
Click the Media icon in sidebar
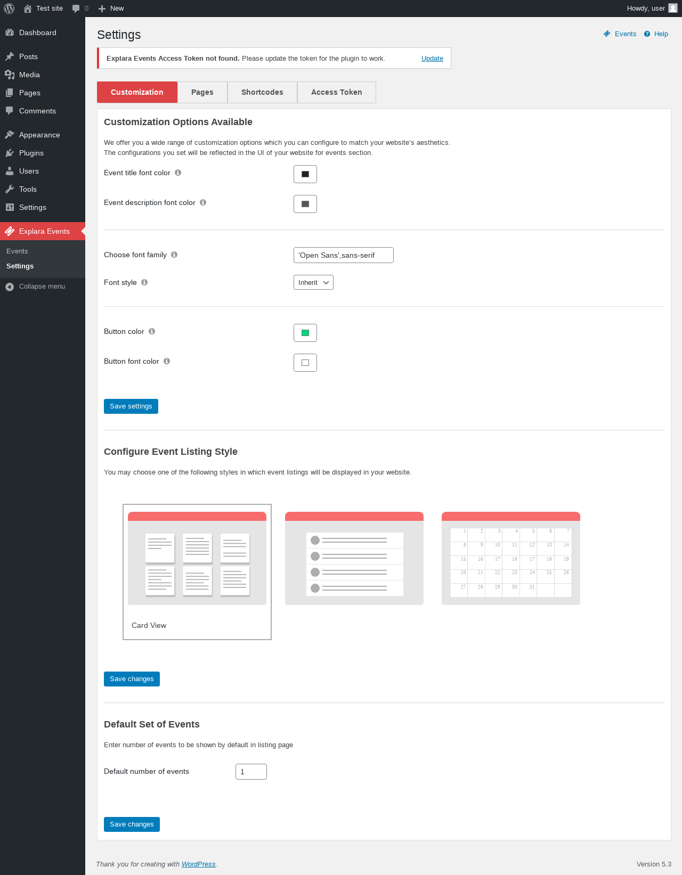[10, 75]
